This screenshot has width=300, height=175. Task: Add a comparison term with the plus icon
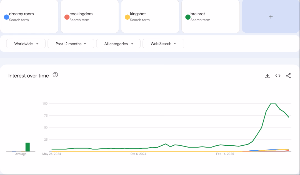click(x=271, y=17)
